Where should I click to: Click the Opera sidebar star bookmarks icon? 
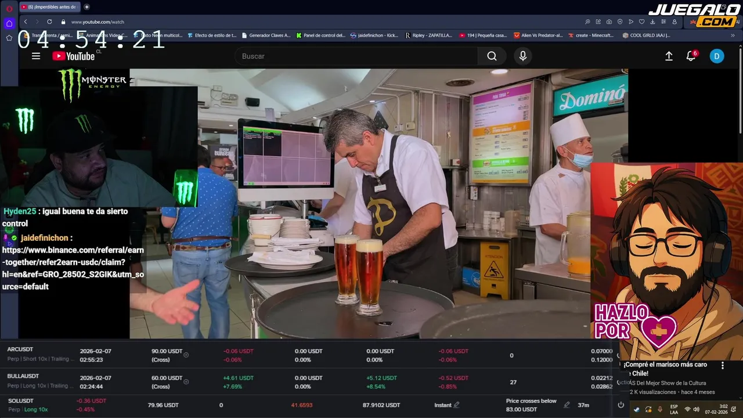(x=9, y=38)
